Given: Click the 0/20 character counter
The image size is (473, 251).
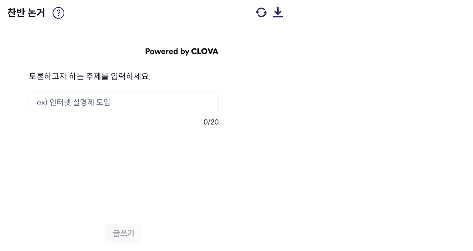Looking at the screenshot, I should click(211, 122).
